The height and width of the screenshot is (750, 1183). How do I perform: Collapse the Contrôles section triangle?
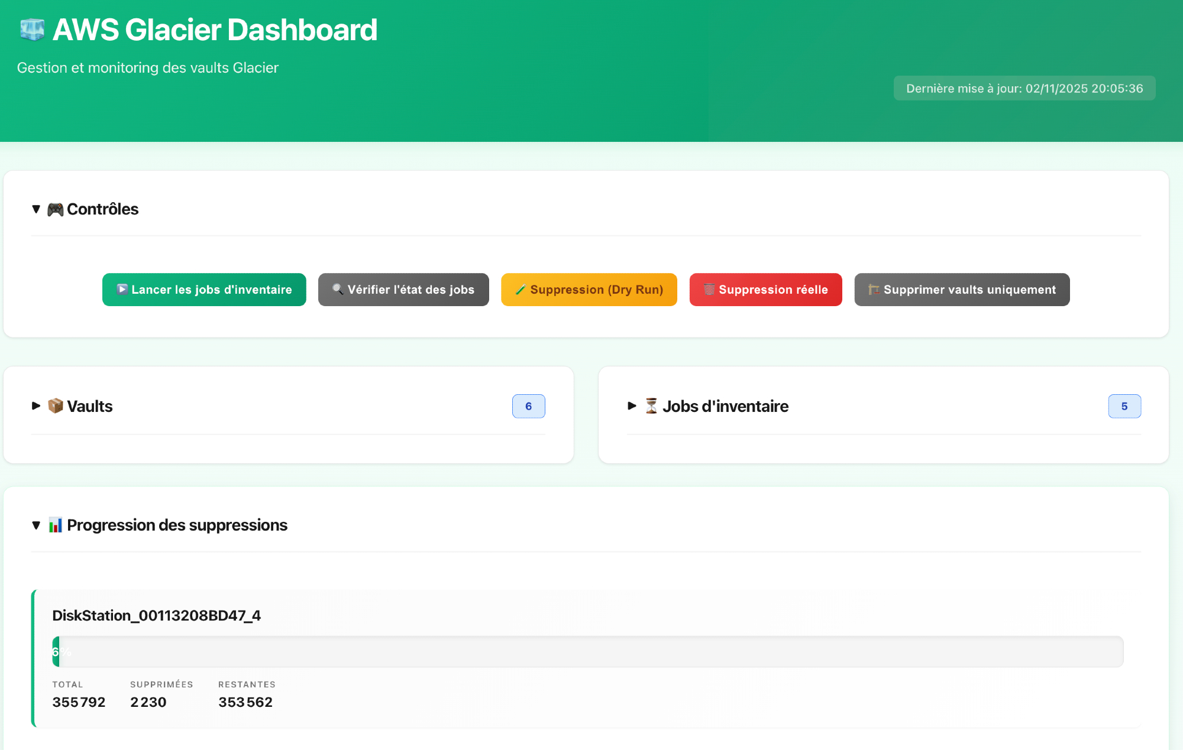(x=36, y=209)
